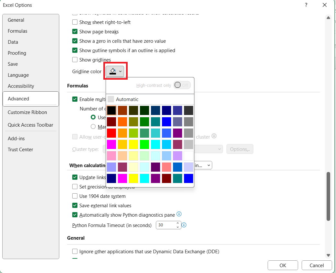This screenshot has width=336, height=273.
Task: Open the Data options category
Action: [31, 42]
